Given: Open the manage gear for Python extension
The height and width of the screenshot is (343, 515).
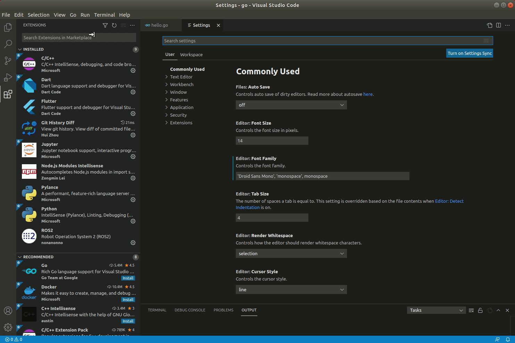Looking at the screenshot, I should point(133,221).
